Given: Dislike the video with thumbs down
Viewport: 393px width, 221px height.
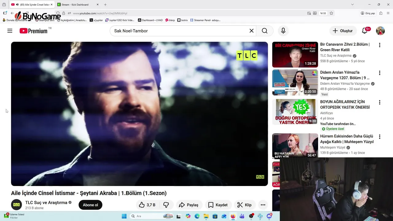Looking at the screenshot, I should click(x=166, y=205).
